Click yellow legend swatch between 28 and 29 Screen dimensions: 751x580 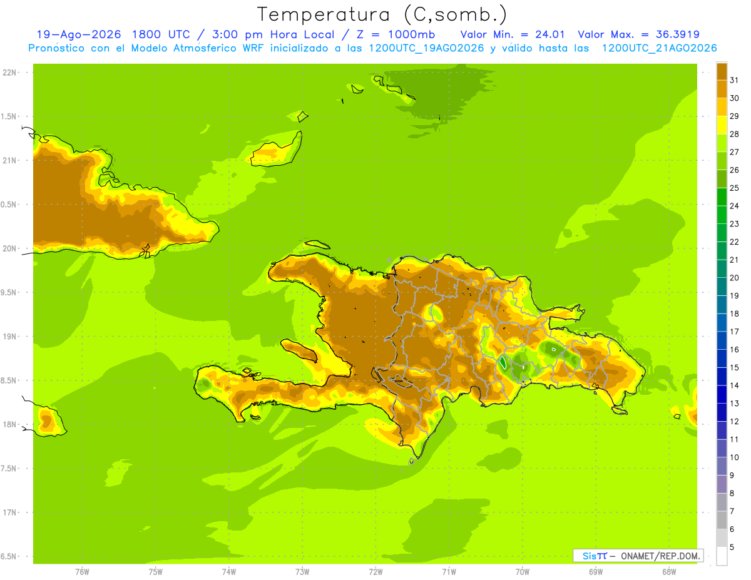(x=722, y=125)
